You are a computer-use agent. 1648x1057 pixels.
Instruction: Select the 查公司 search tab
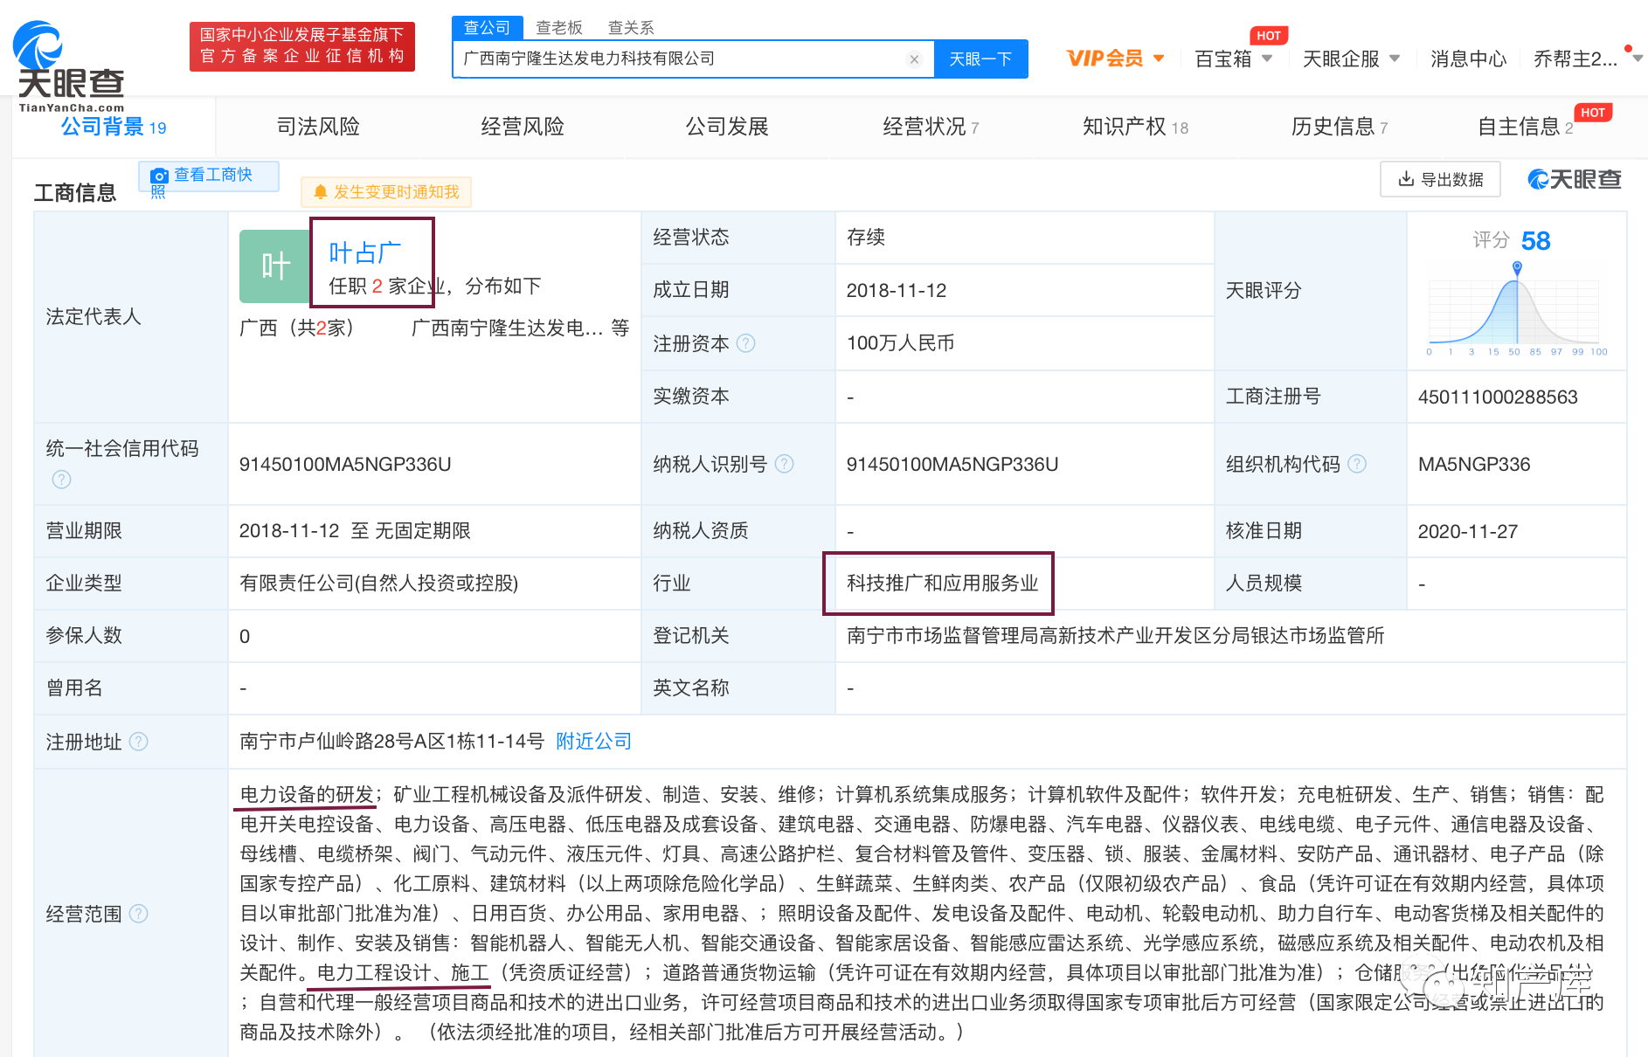click(x=488, y=27)
